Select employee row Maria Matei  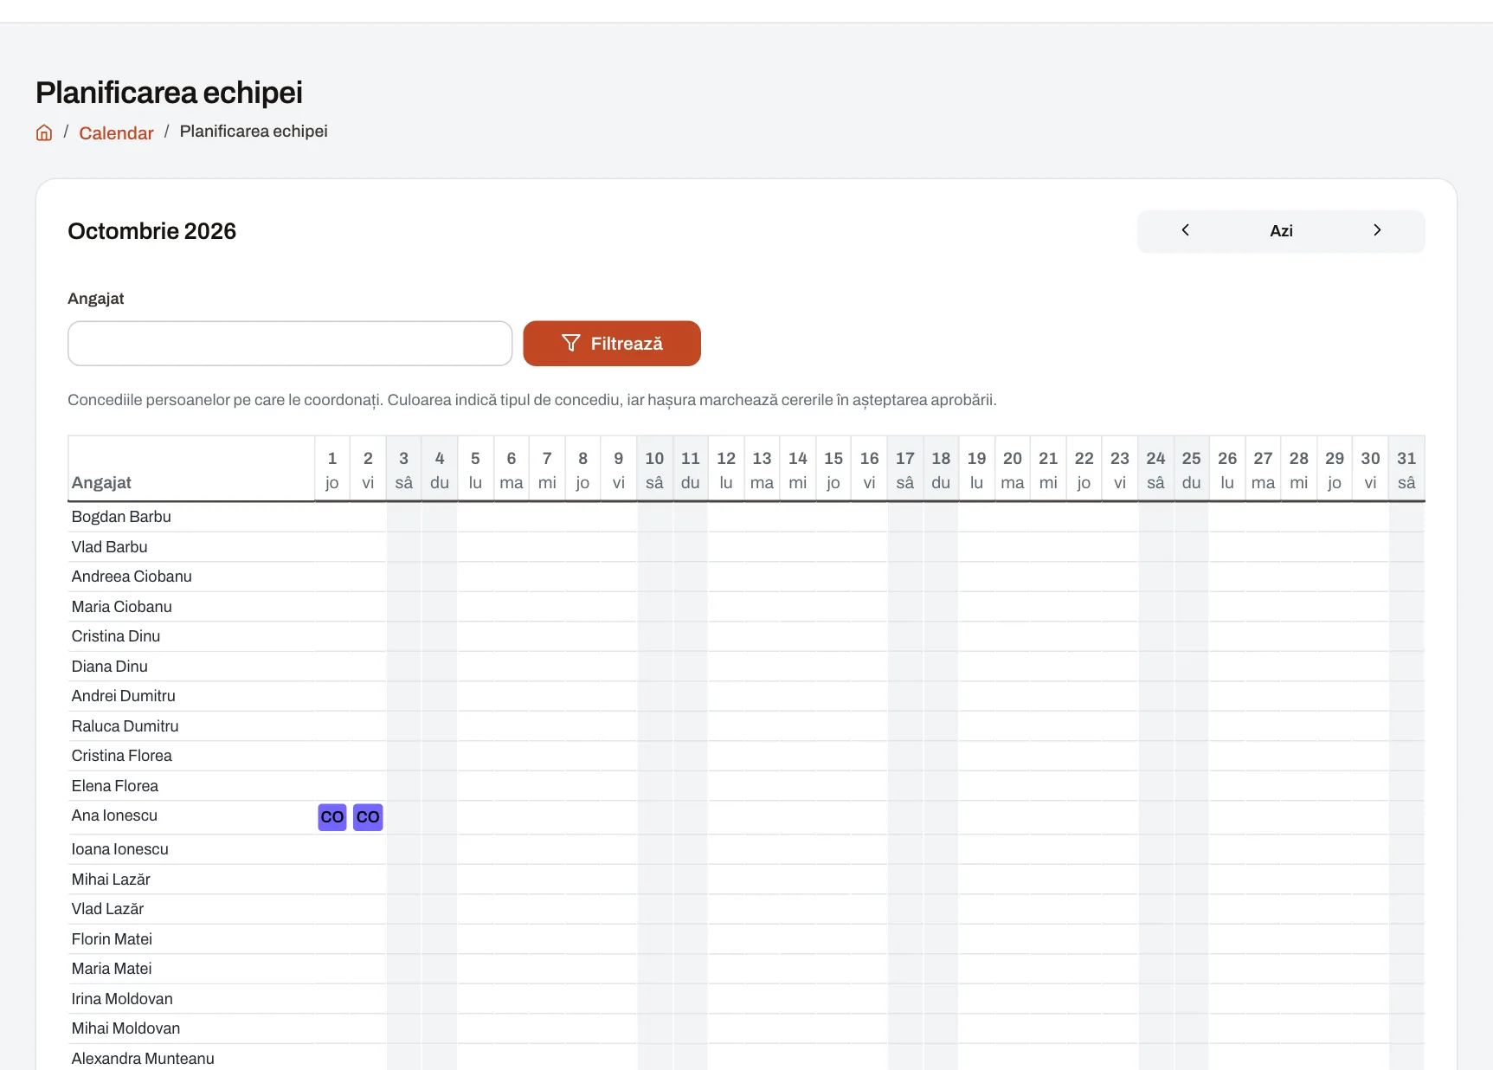[746, 969]
